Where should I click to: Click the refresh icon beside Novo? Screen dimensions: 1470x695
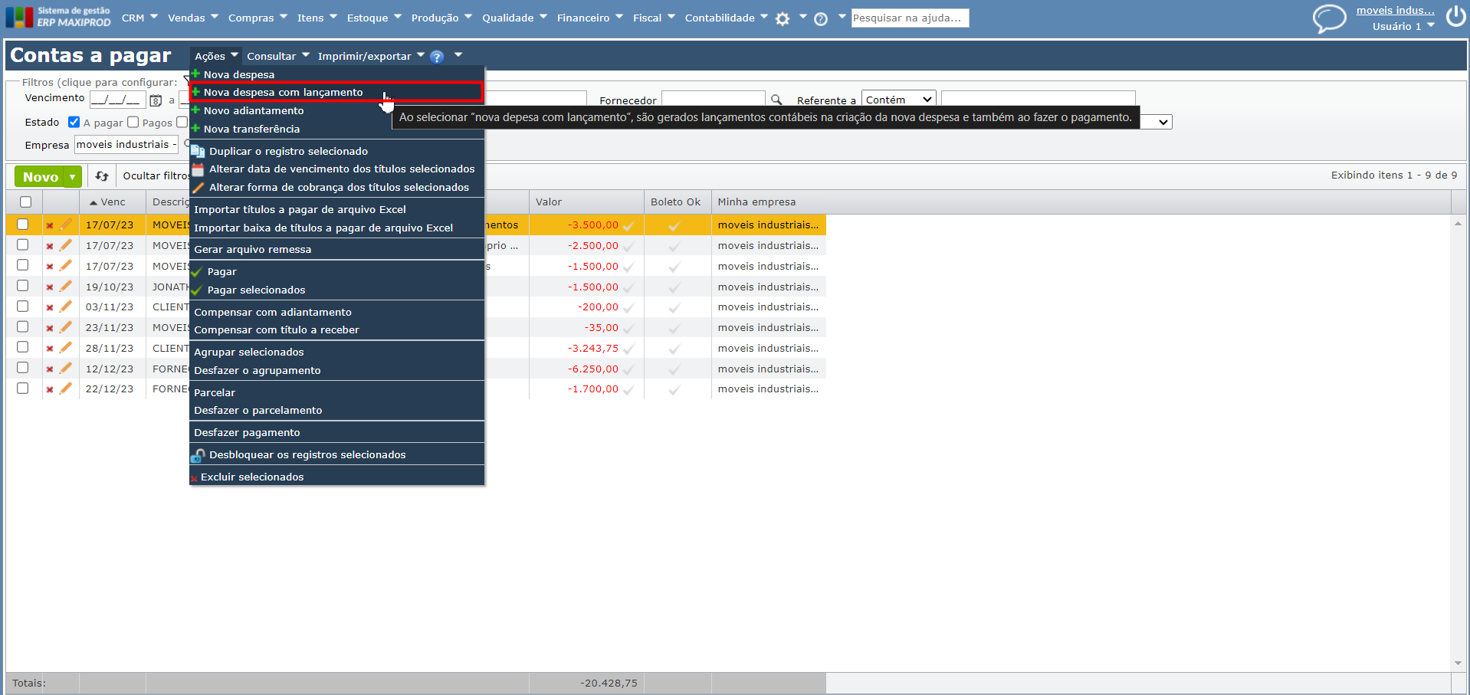coord(102,176)
